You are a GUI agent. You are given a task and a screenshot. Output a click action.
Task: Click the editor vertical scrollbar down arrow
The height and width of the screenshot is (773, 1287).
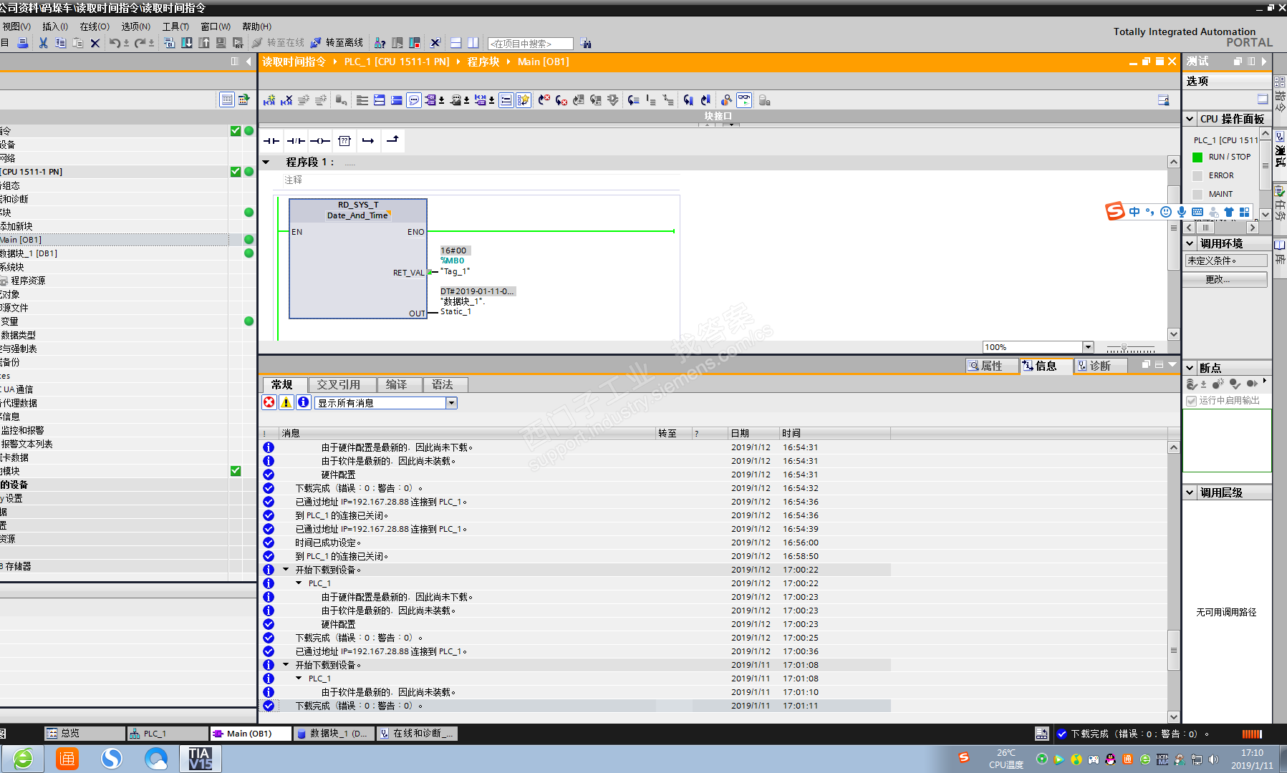[1173, 334]
